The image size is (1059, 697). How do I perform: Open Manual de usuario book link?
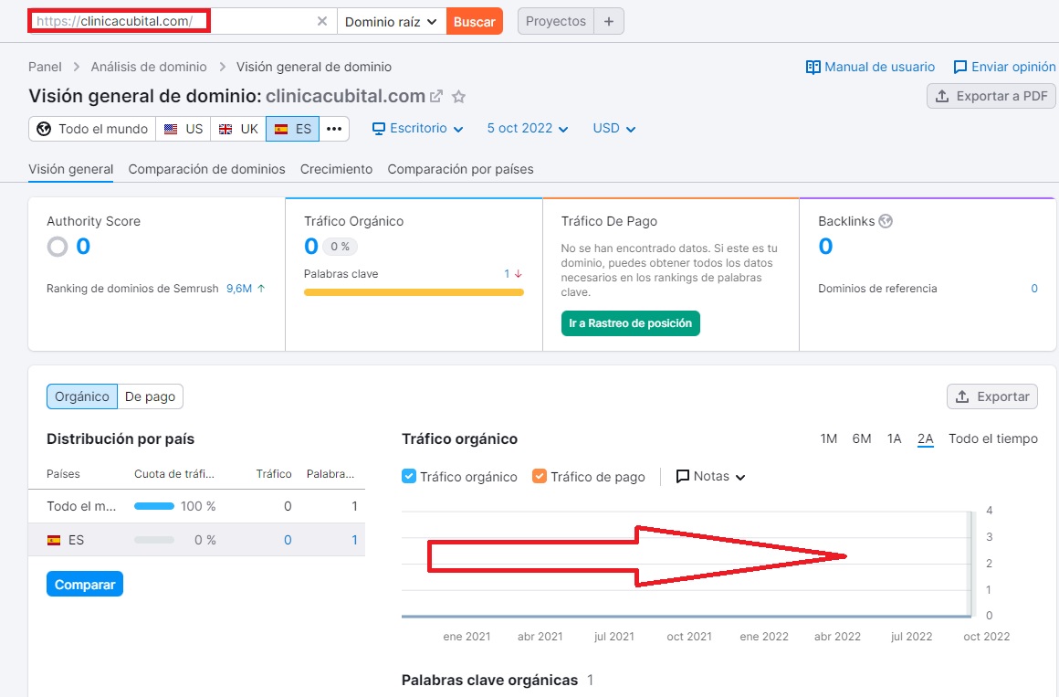870,67
